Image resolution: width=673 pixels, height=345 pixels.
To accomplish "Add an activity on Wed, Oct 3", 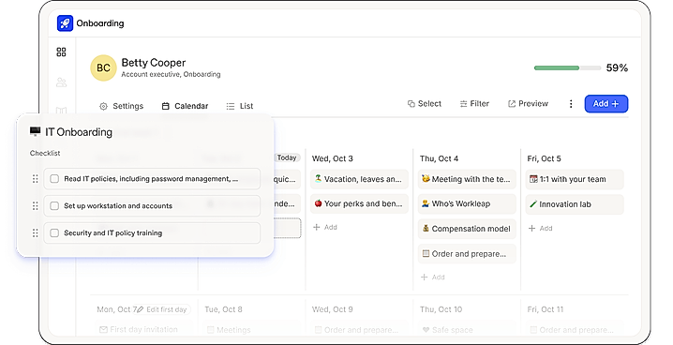I will coord(325,227).
